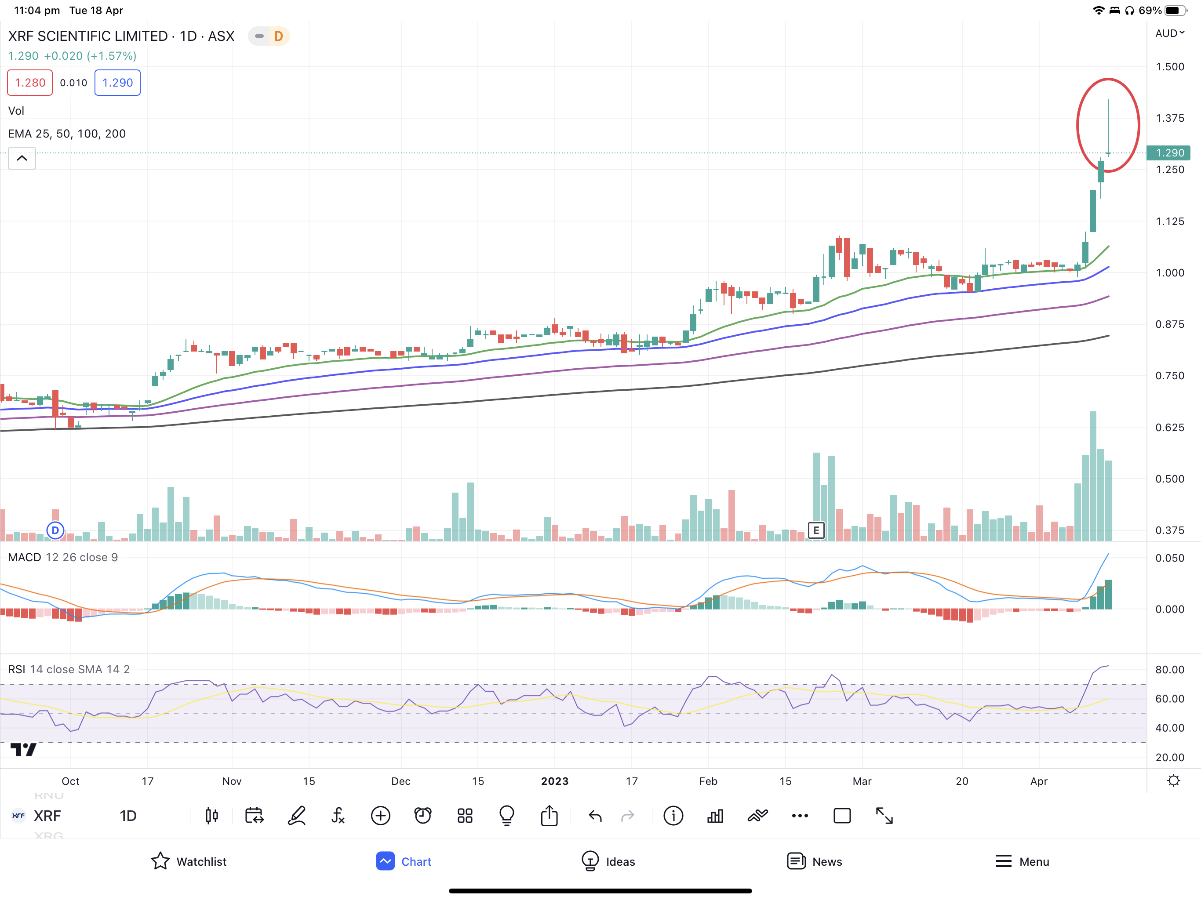Open the Watchlist tab
Image resolution: width=1201 pixels, height=900 pixels.
click(189, 861)
